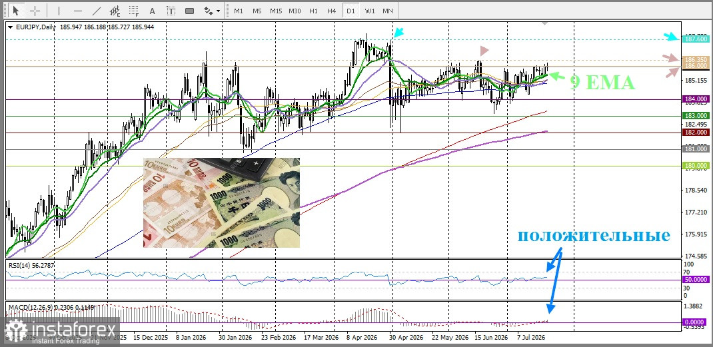Expand the EURJPY,Daily chart triangle menu

tap(11, 27)
